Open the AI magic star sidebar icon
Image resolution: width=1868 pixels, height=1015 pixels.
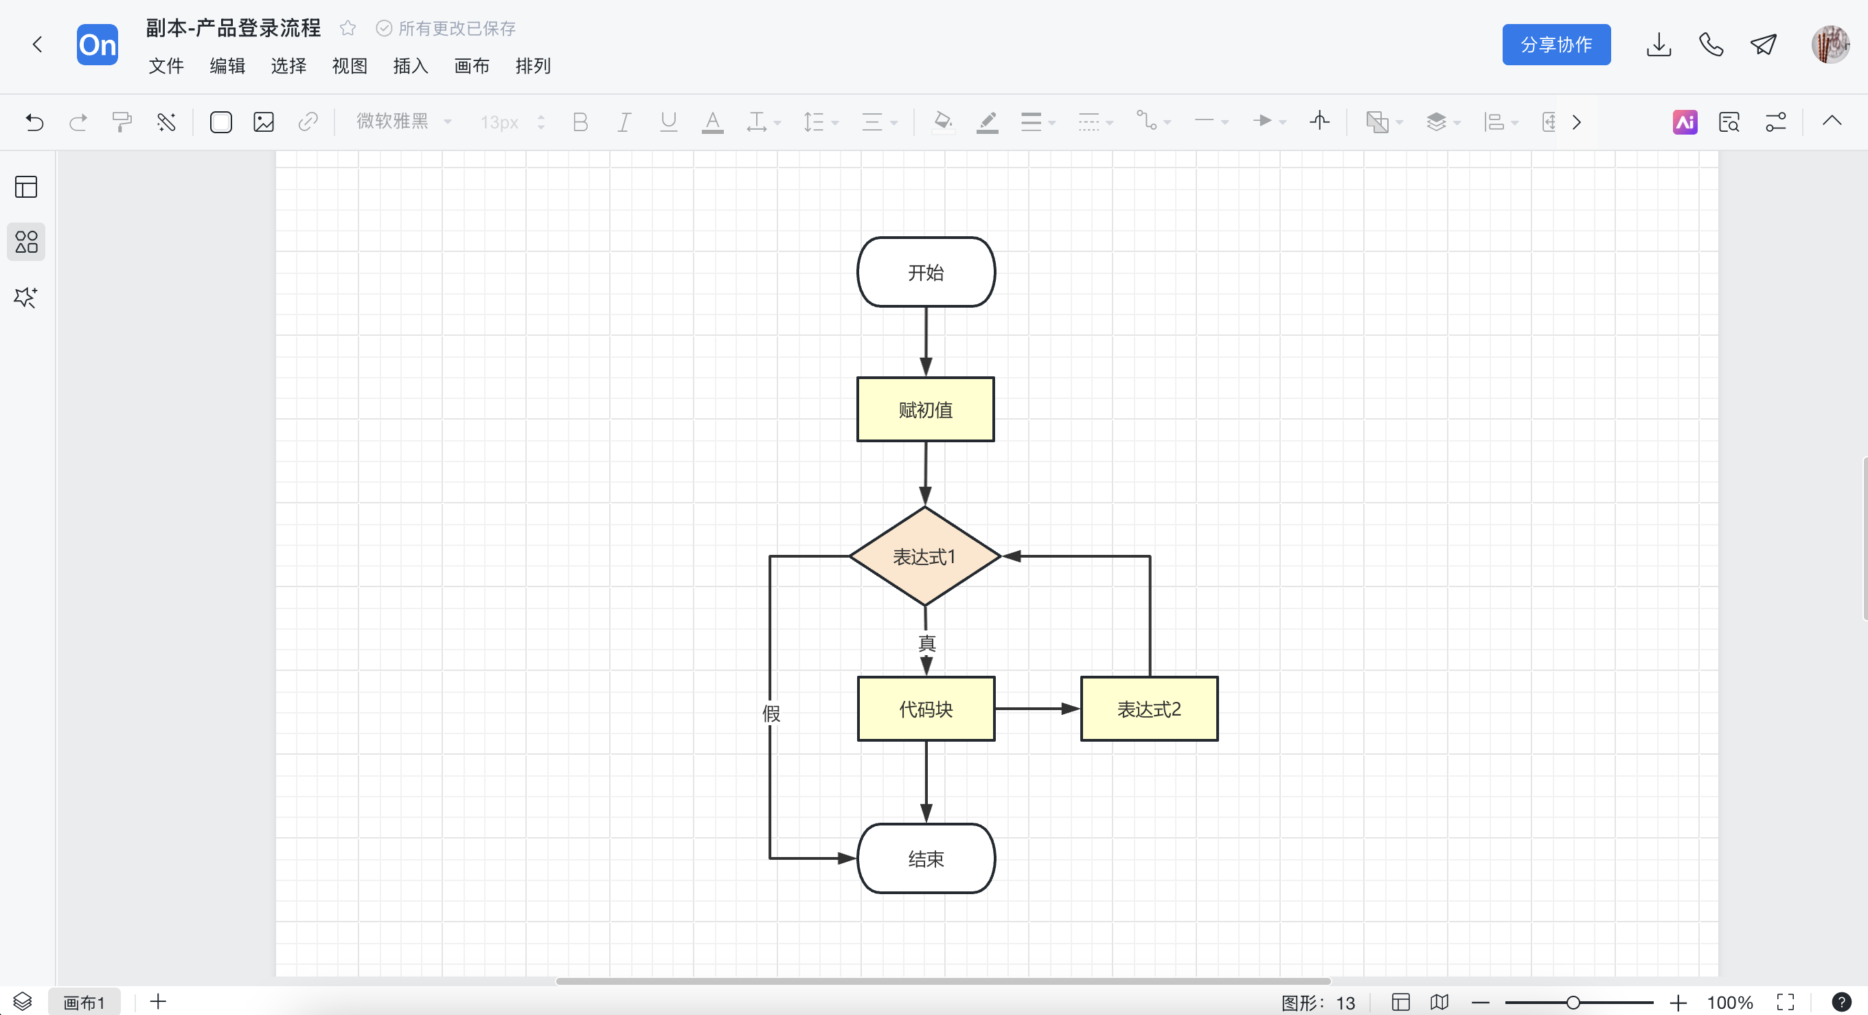pos(26,297)
